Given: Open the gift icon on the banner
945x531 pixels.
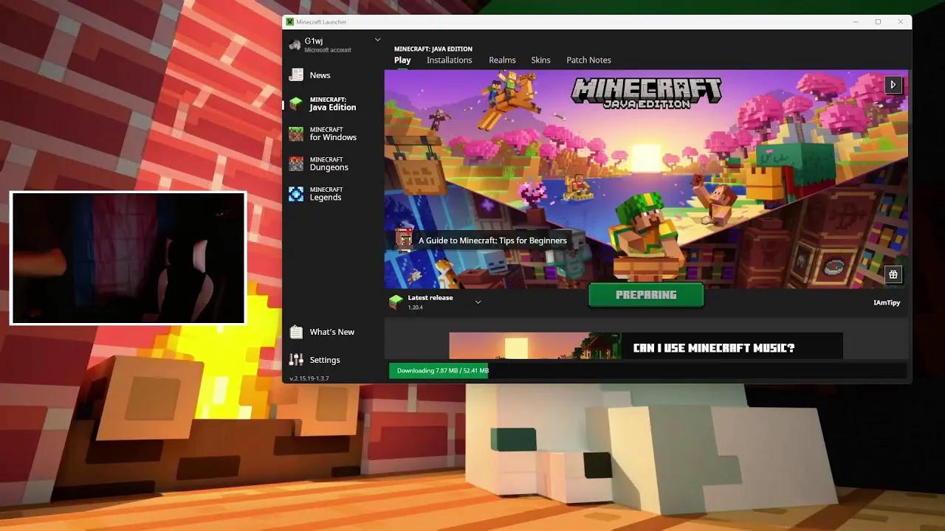Looking at the screenshot, I should pos(893,274).
